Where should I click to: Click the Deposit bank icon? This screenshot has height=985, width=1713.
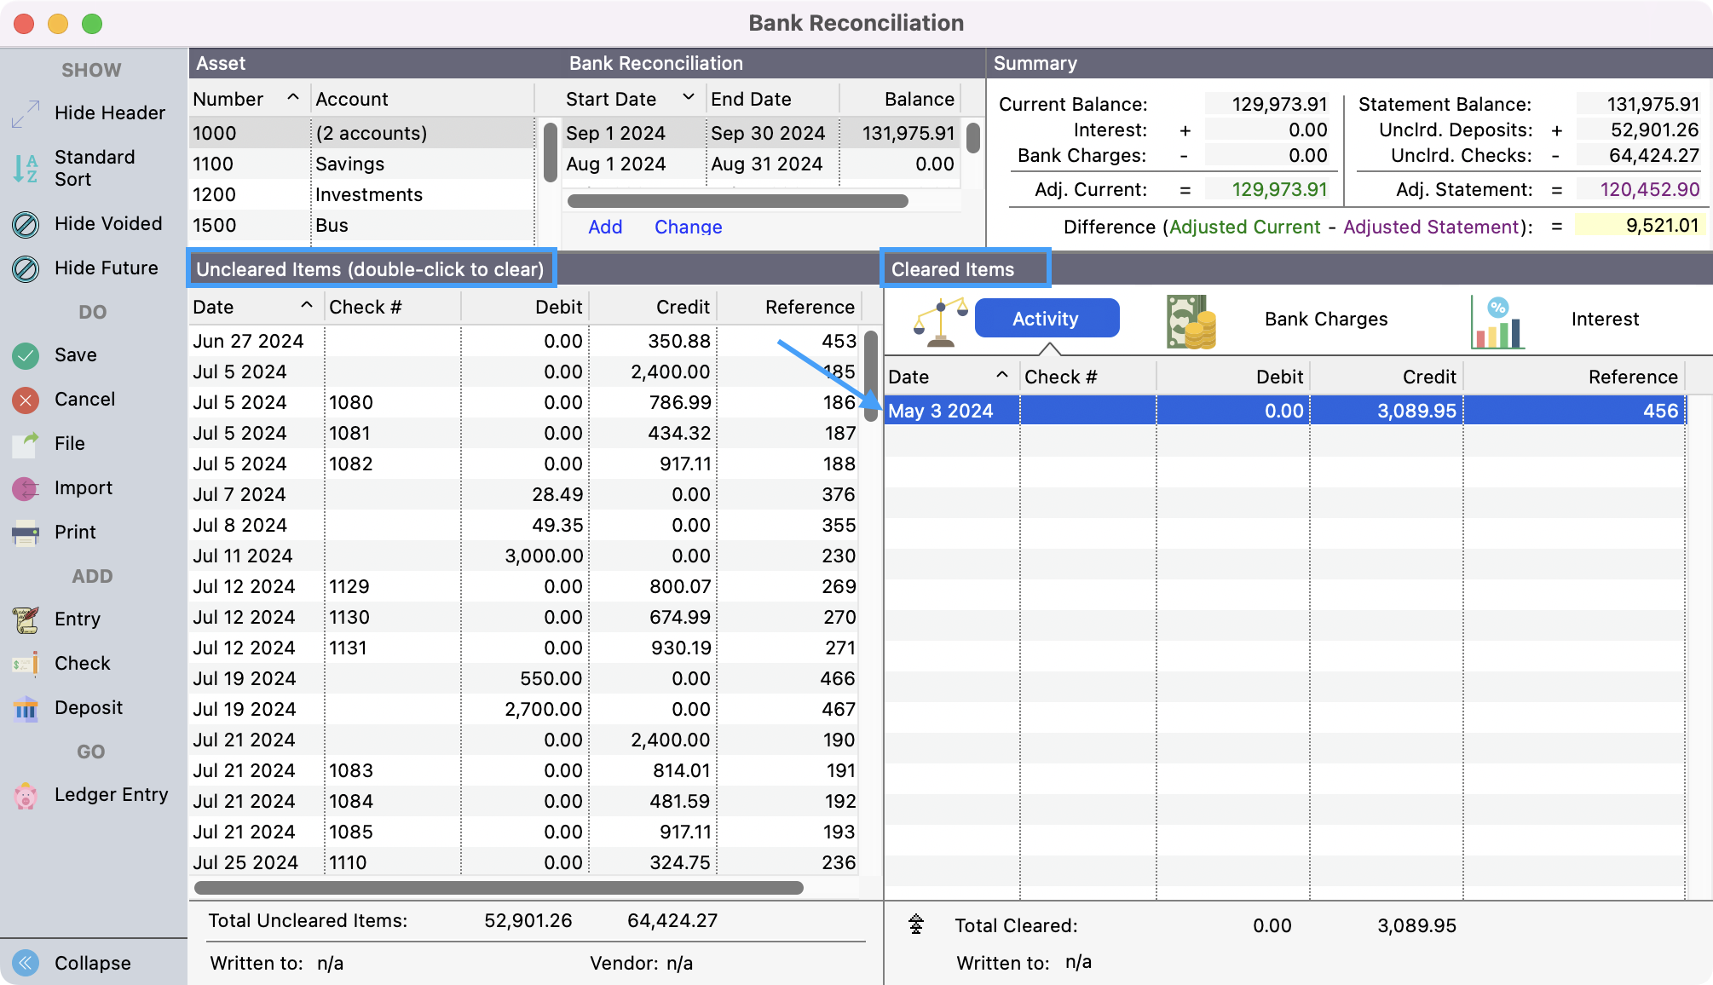pos(26,708)
